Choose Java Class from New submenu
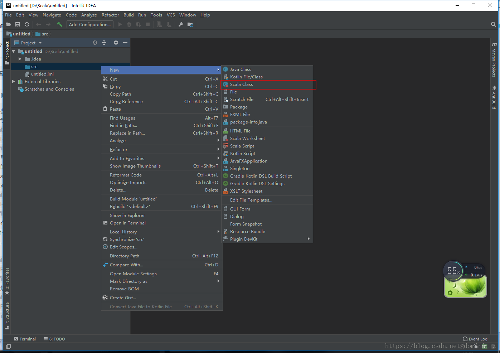The image size is (500, 353). [x=267, y=69]
